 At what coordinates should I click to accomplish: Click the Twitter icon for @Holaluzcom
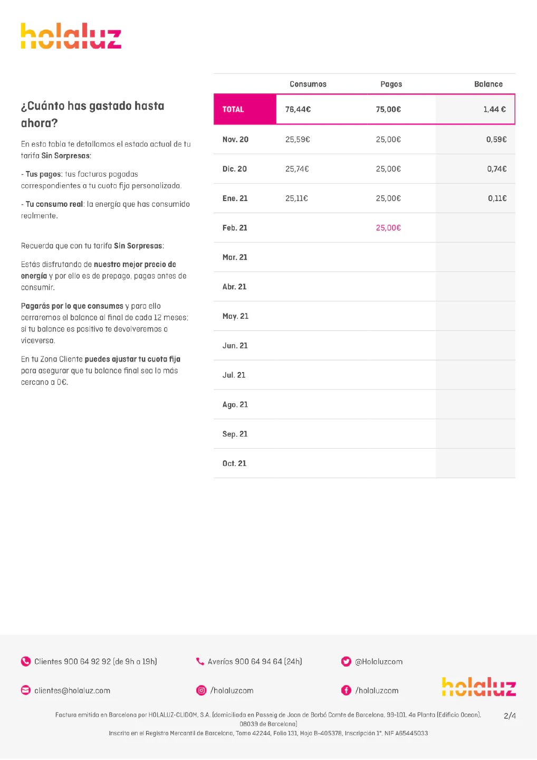[346, 661]
